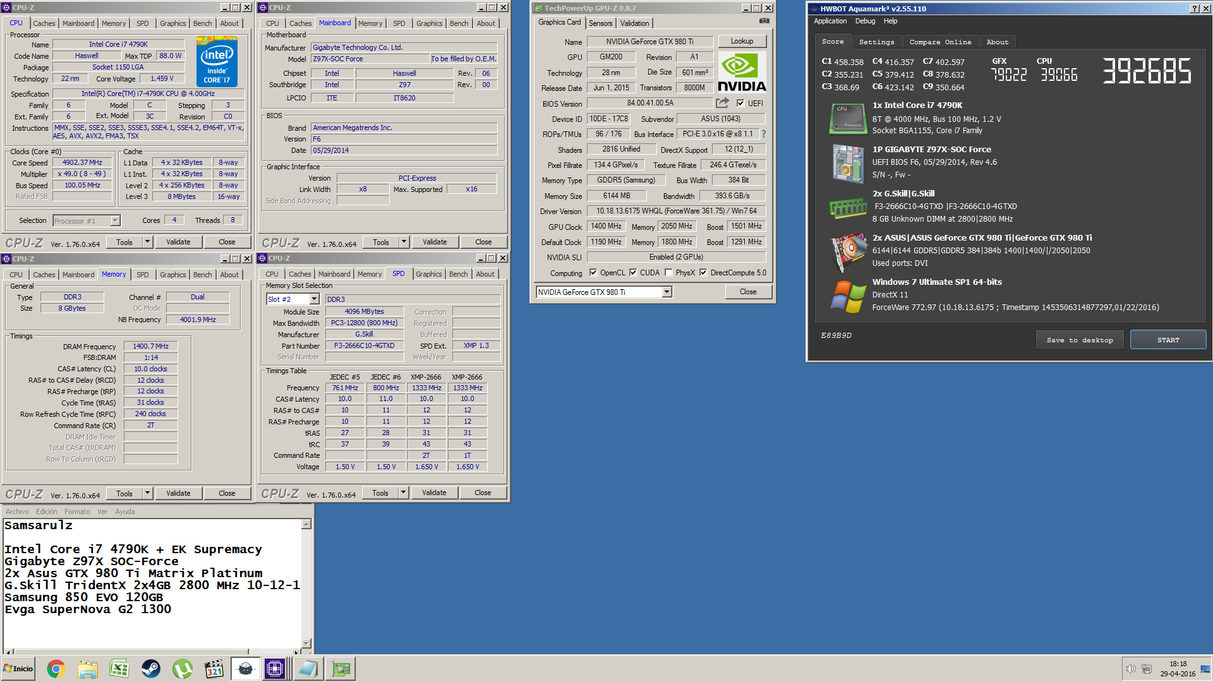The height and width of the screenshot is (682, 1213).
Task: Click Notepad vertical scrollbar down arrow
Action: (x=306, y=643)
